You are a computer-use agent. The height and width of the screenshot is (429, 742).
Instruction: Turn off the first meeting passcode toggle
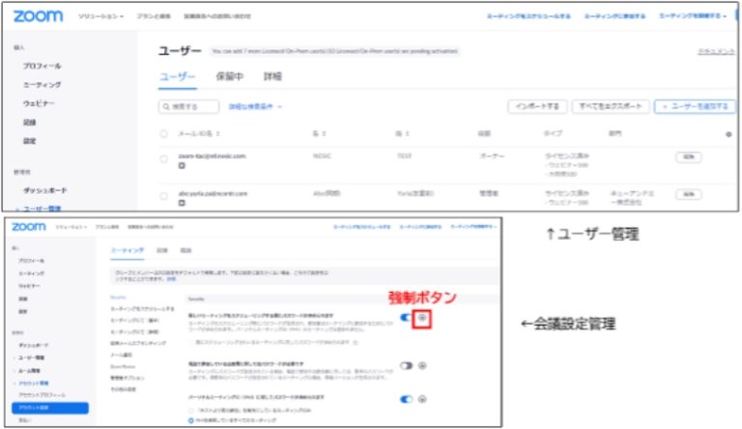406,317
